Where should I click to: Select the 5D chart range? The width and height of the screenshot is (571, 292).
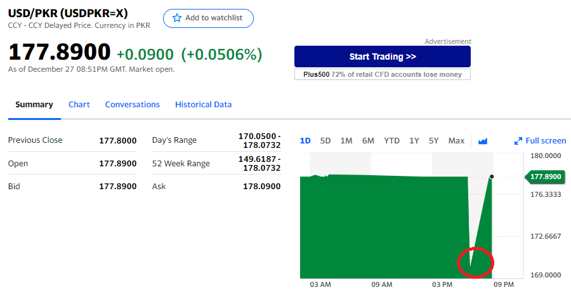(x=325, y=141)
